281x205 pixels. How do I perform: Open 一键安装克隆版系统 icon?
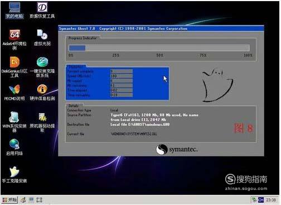42,67
